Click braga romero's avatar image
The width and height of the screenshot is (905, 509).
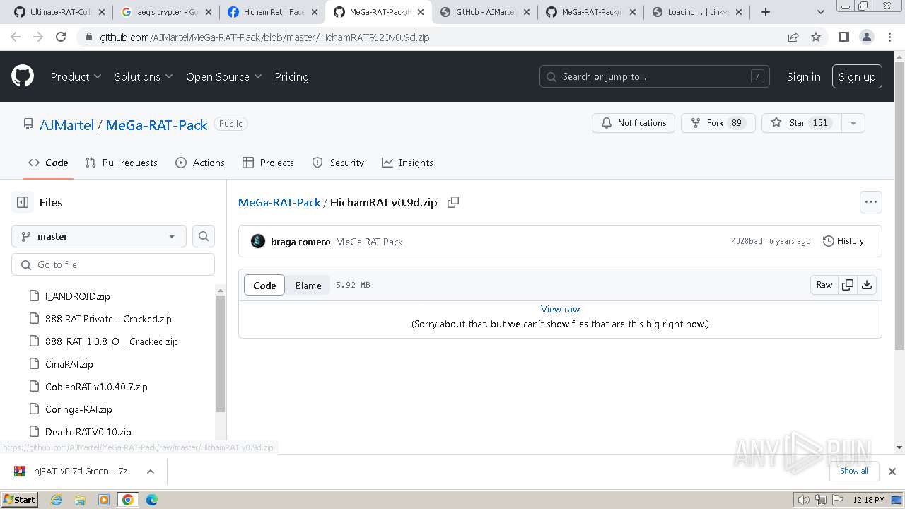(258, 241)
